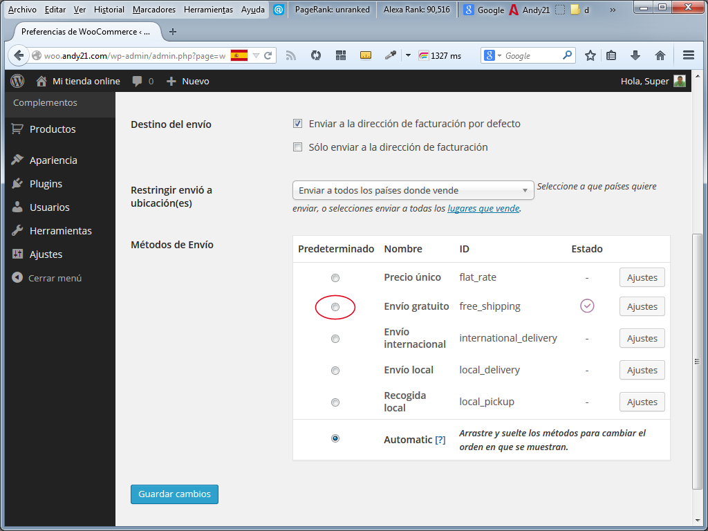Select Envío local default radio button
Image resolution: width=708 pixels, height=531 pixels.
pyautogui.click(x=335, y=371)
